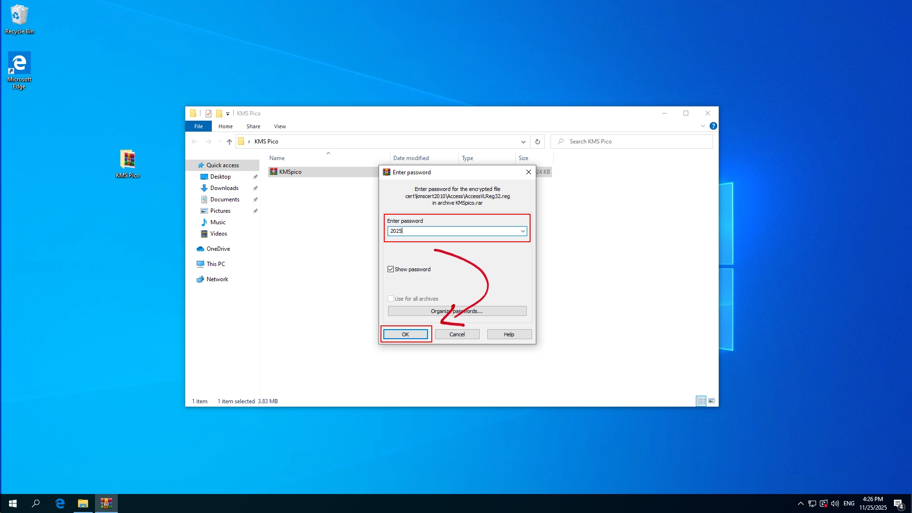Open Windows search from taskbar

click(36, 503)
